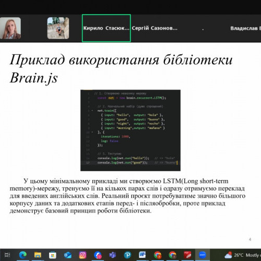
Task: Open File Explorer from the taskbar
Action: [x=38, y=255]
